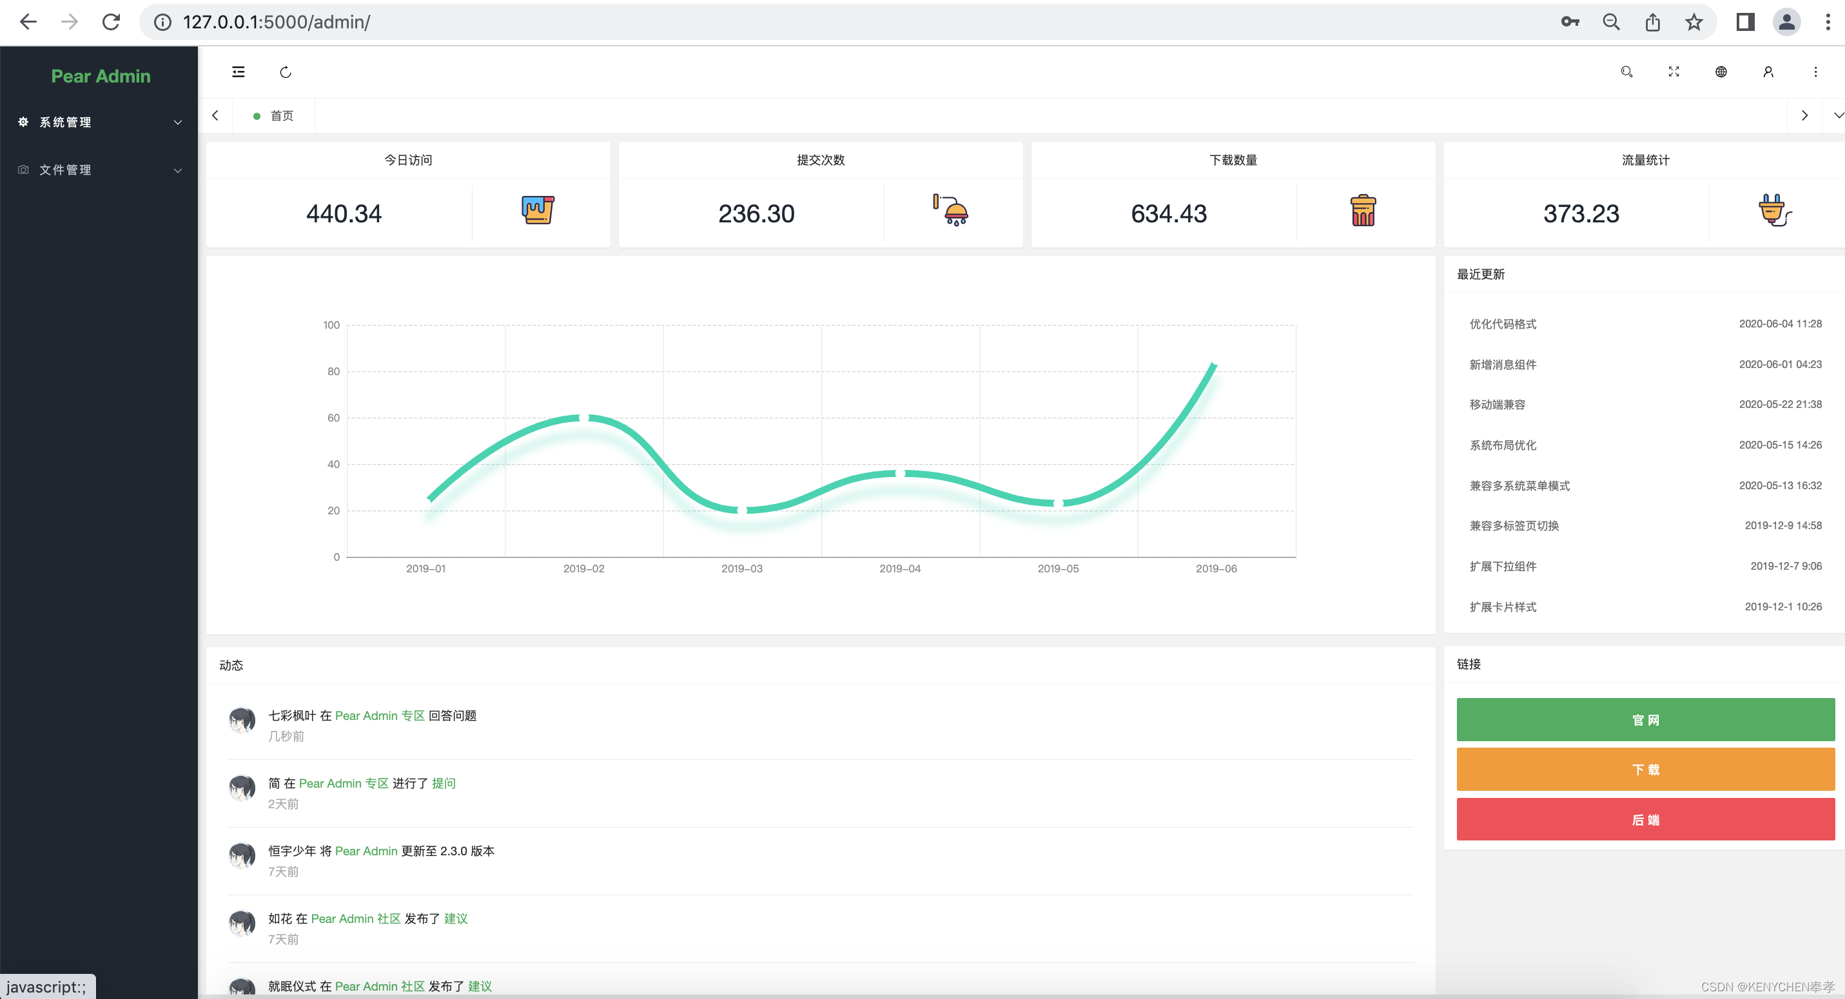Open the more options kebab menu
Image resolution: width=1845 pixels, height=999 pixels.
(x=1815, y=72)
